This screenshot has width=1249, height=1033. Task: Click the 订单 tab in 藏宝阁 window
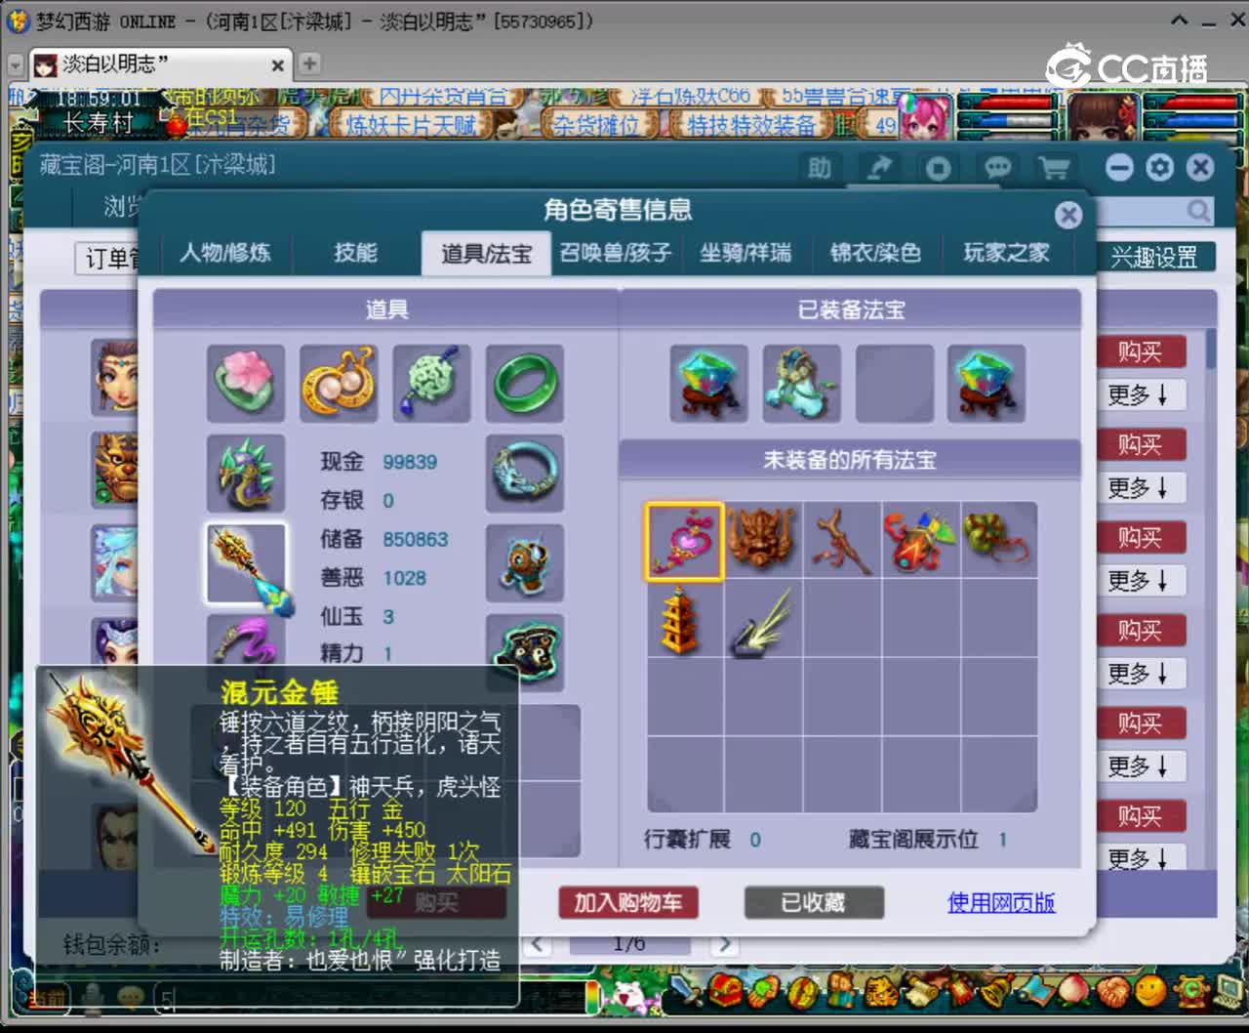[108, 259]
